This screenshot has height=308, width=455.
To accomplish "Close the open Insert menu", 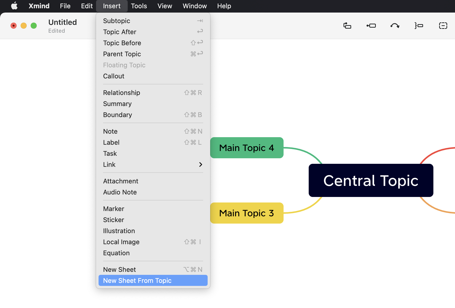I will click(x=112, y=6).
